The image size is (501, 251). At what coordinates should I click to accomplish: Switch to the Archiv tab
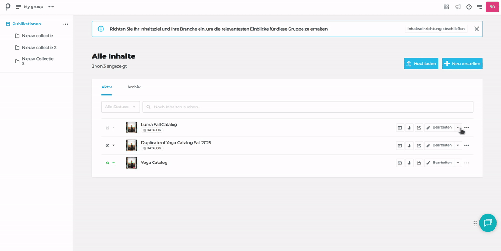[134, 87]
